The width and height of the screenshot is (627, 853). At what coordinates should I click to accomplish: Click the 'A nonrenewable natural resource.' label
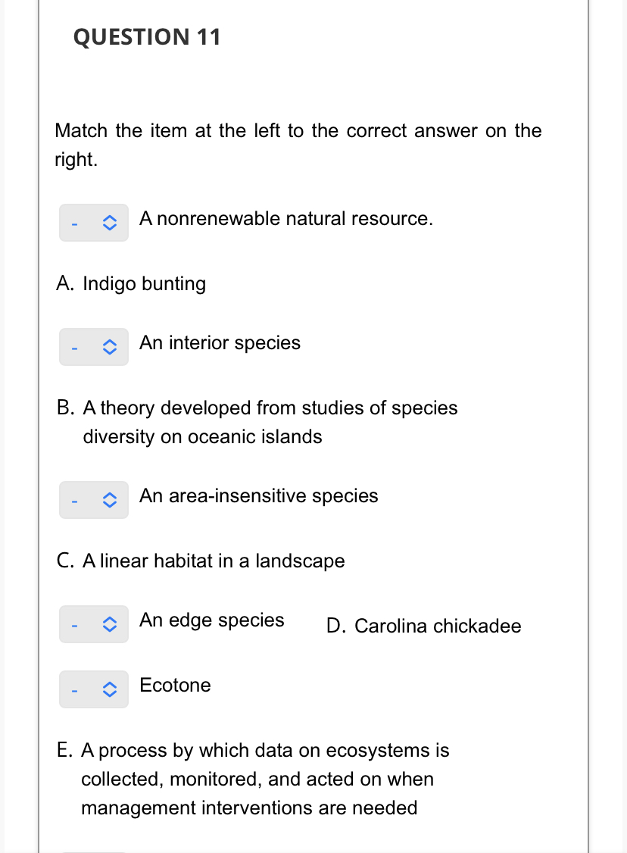pos(286,219)
